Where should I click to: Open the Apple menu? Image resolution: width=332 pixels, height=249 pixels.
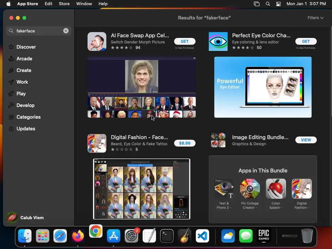(8, 4)
